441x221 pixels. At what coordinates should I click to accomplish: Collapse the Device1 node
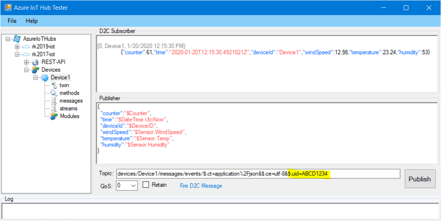point(36,78)
